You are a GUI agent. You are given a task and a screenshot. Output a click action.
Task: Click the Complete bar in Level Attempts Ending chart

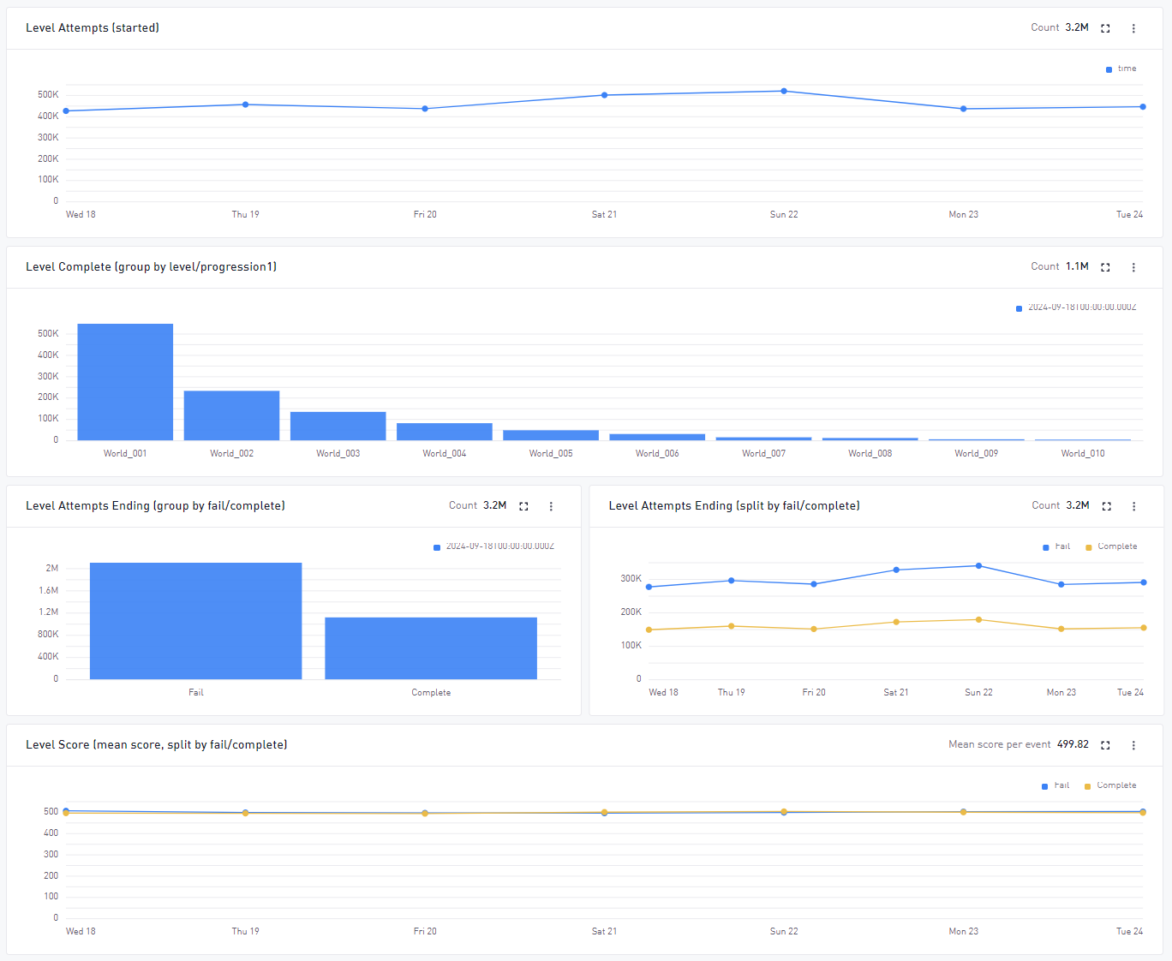(431, 648)
